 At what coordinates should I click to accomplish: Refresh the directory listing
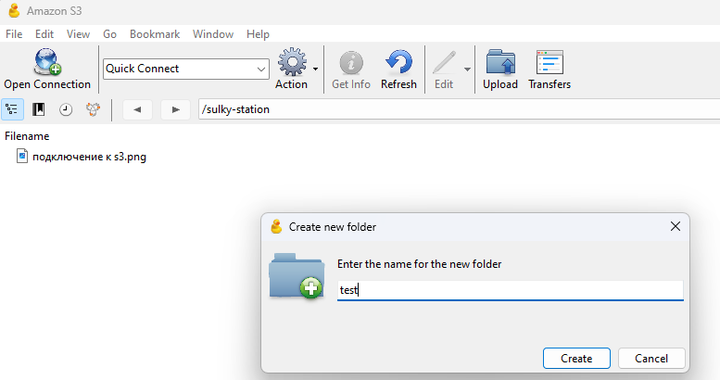[398, 63]
